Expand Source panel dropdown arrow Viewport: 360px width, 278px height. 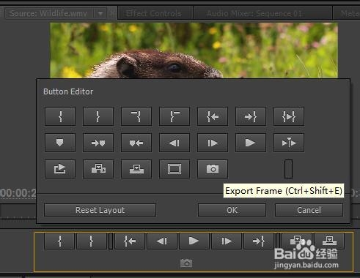point(100,14)
